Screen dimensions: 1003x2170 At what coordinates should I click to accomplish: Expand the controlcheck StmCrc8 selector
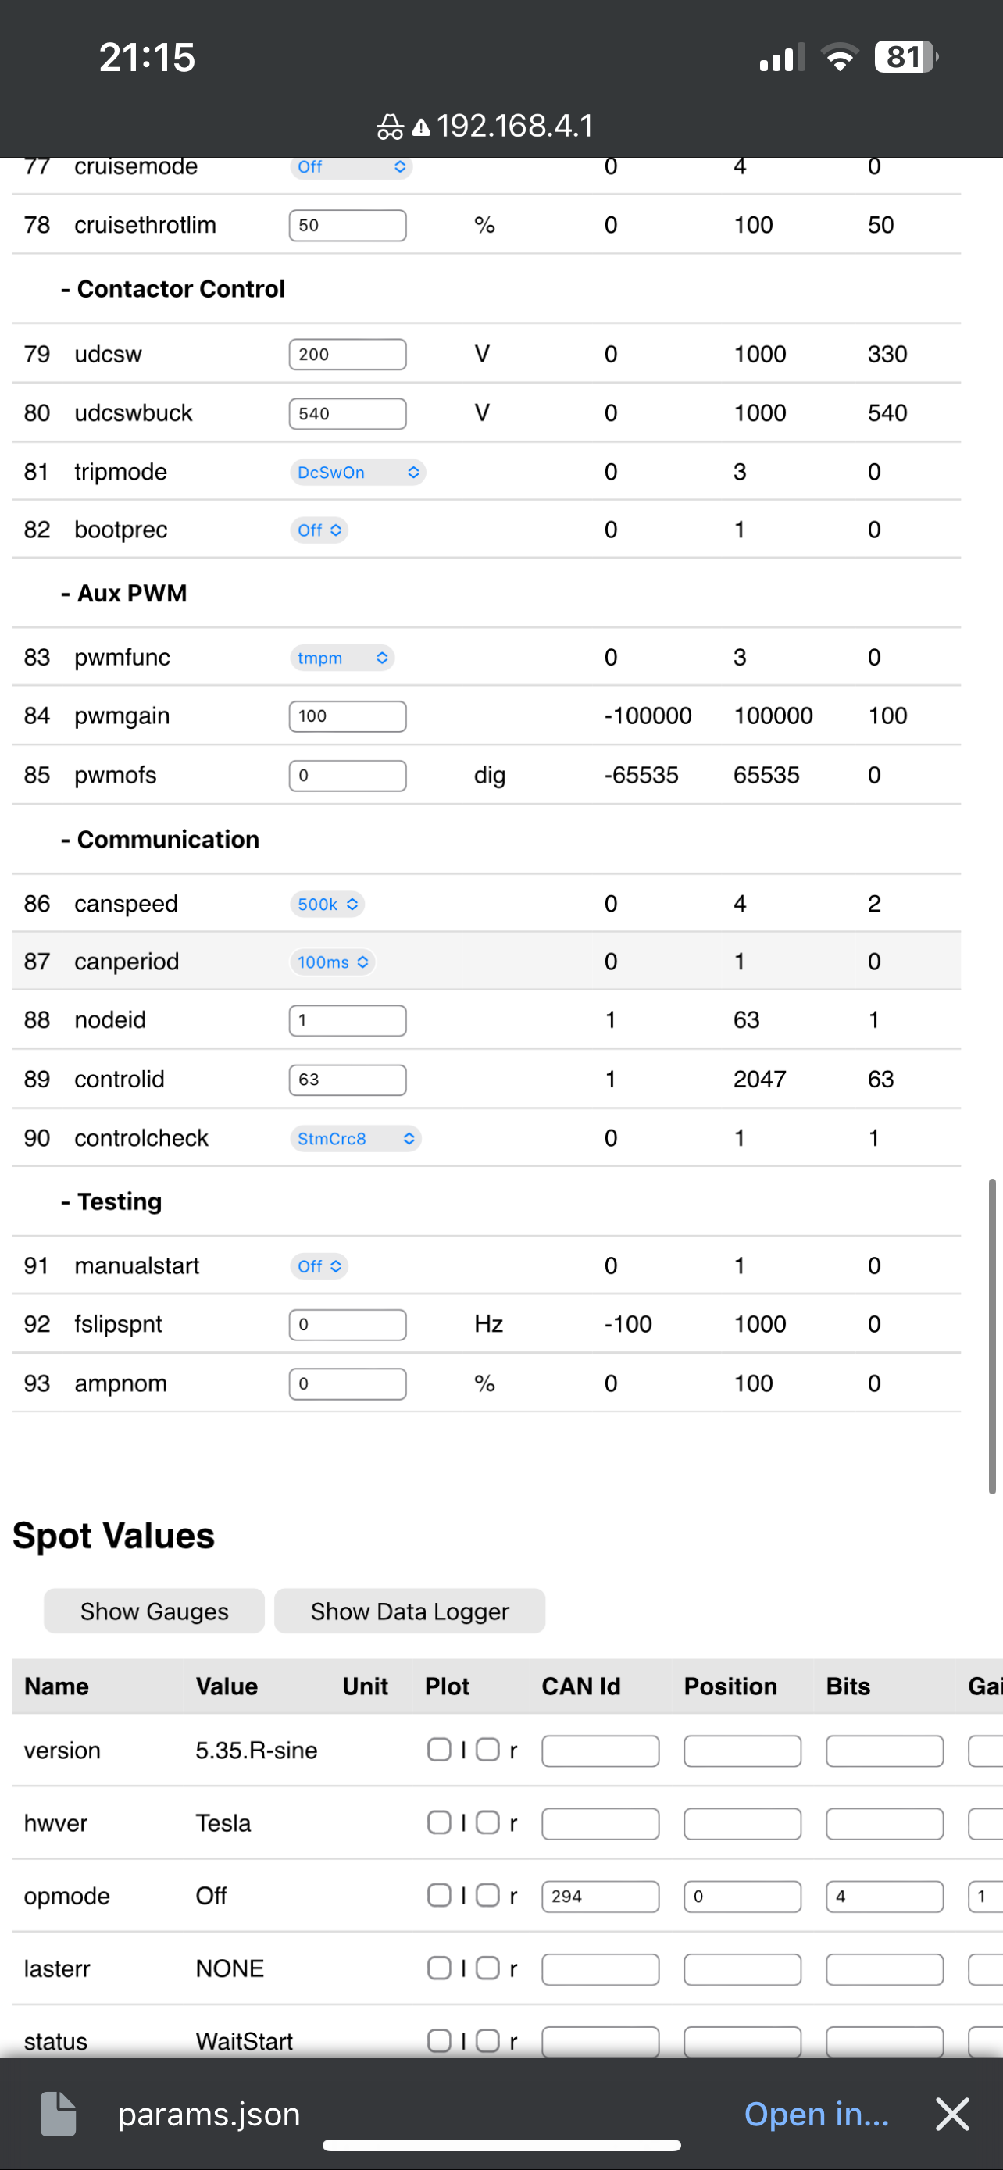point(355,1138)
